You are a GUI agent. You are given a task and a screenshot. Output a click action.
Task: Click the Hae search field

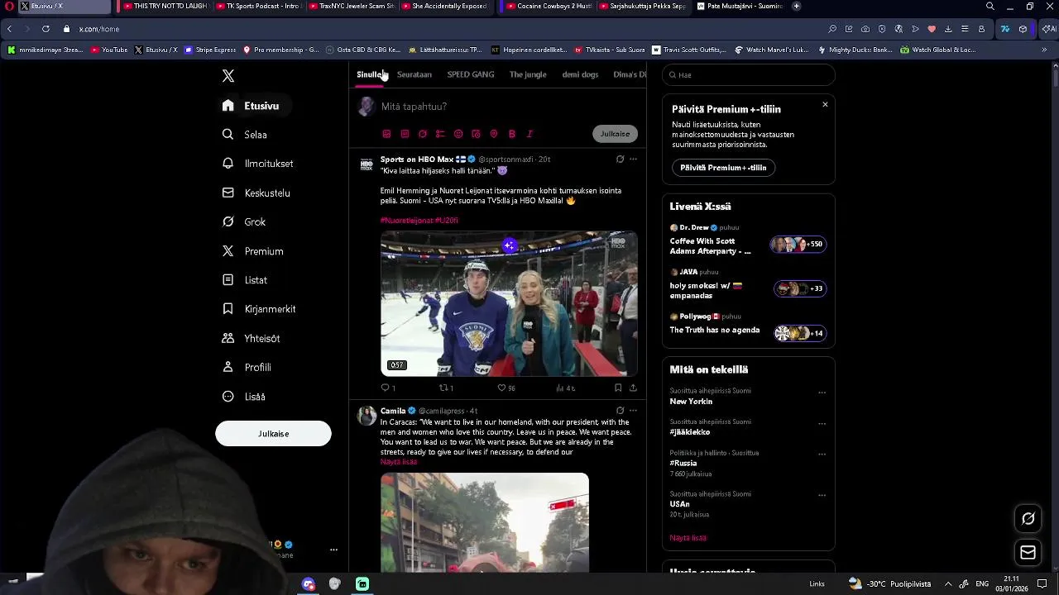pos(749,75)
